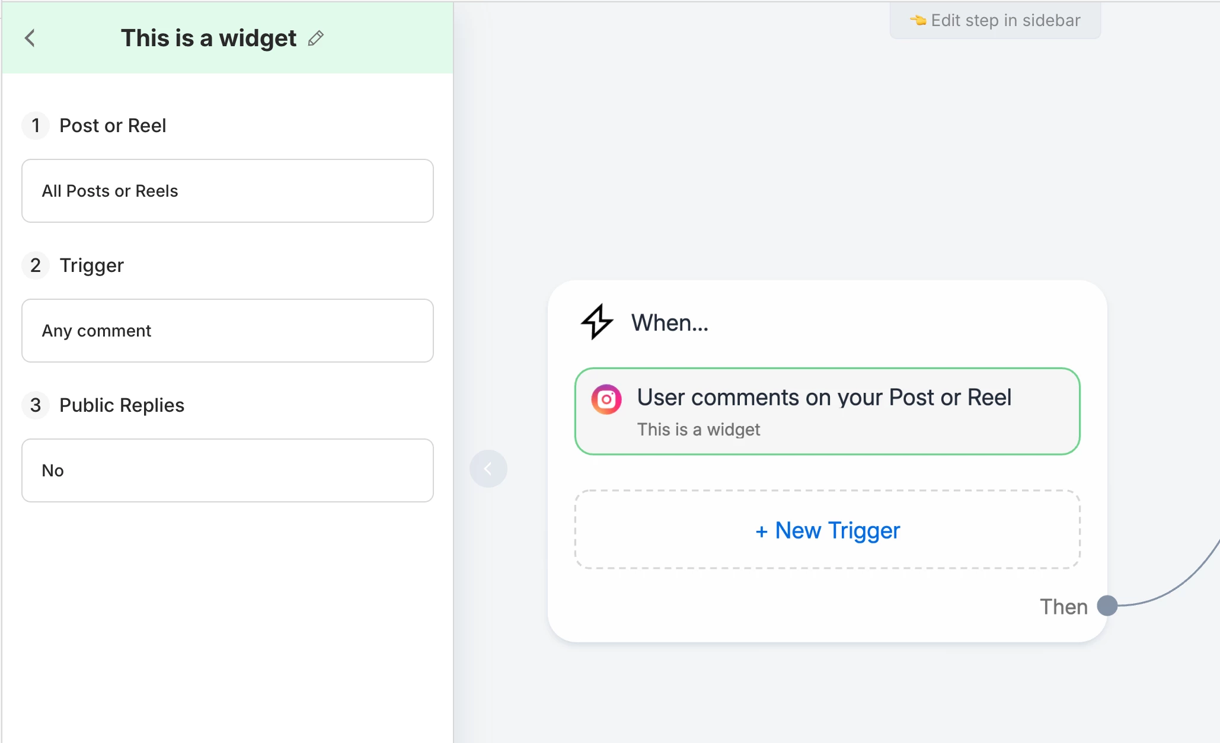Image resolution: width=1220 pixels, height=743 pixels.
Task: Add a trigger with + New Trigger
Action: pyautogui.click(x=828, y=530)
